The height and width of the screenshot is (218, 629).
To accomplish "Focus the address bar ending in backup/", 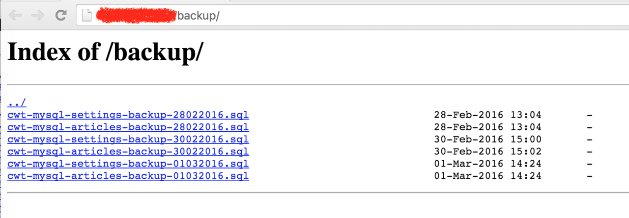I will click(x=344, y=16).
